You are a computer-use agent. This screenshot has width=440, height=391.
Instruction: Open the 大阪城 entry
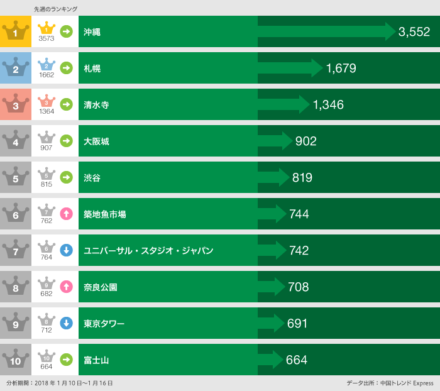(96, 141)
